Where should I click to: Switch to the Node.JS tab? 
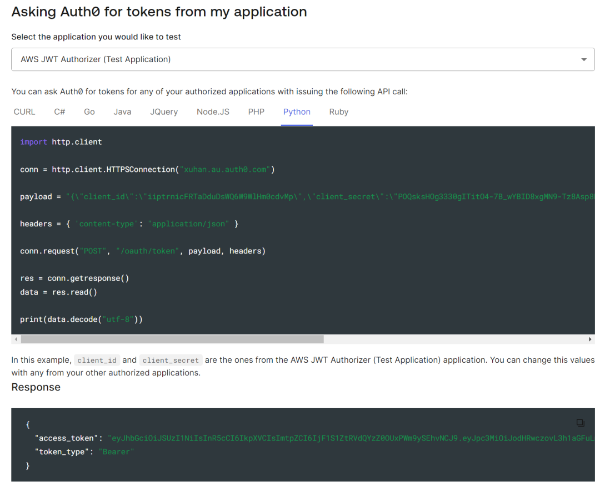tap(213, 112)
